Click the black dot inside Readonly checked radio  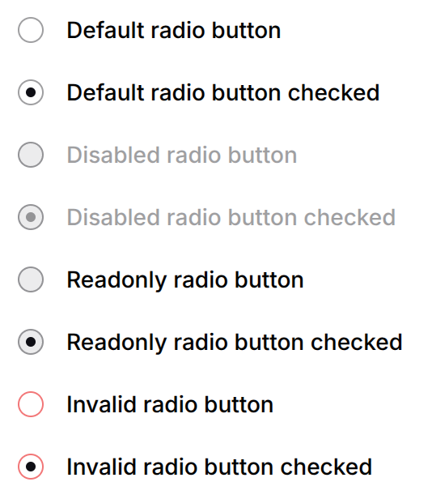[x=31, y=342]
